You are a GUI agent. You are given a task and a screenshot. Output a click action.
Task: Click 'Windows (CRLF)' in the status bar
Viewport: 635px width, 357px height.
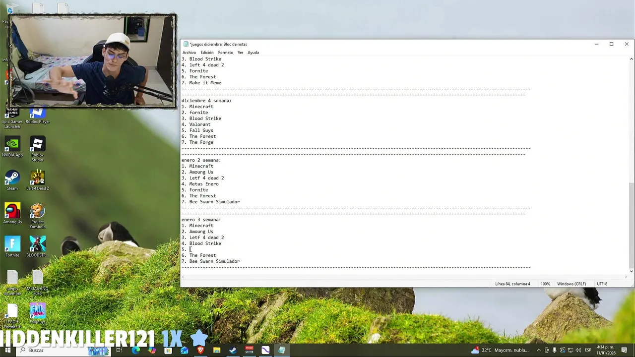(x=571, y=284)
